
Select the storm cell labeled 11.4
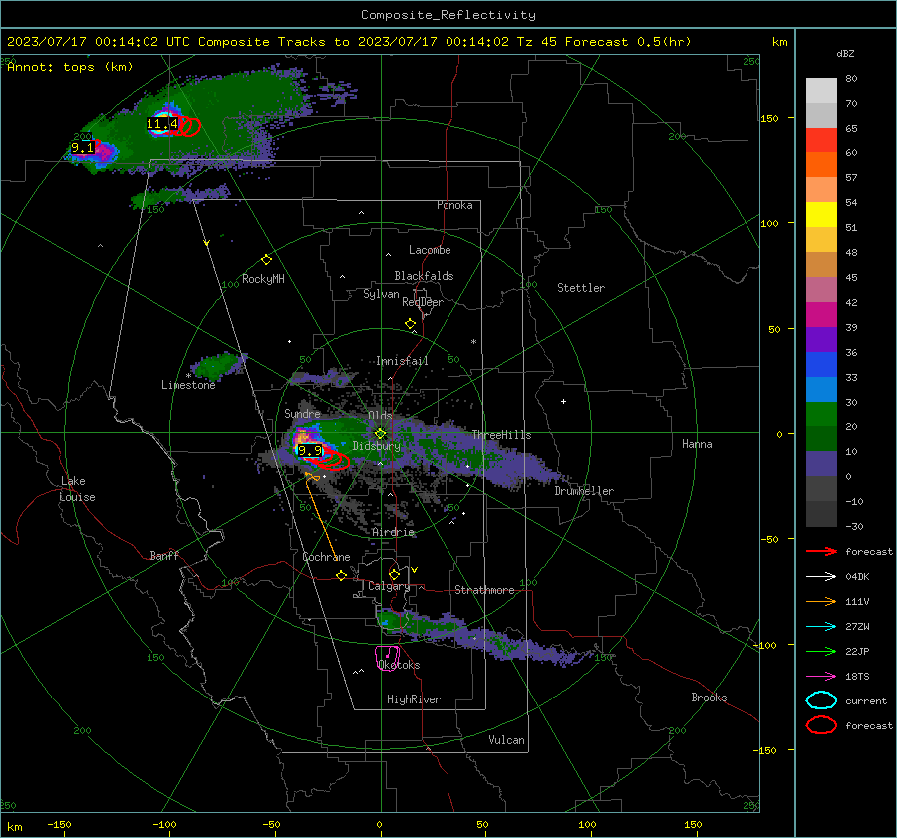click(x=162, y=123)
